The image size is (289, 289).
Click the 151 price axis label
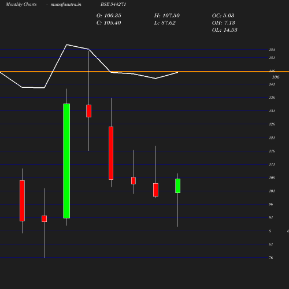click(x=272, y=58)
